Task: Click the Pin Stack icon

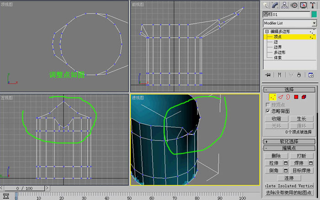Action: [x=268, y=75]
